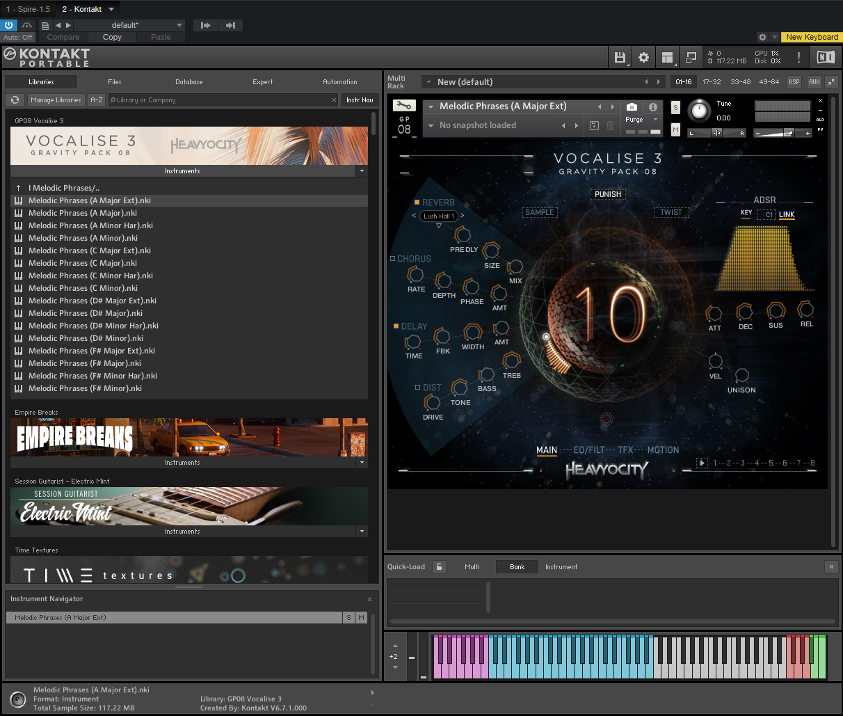Switch to Files browser tab
Viewport: 843px width, 716px height.
pyautogui.click(x=115, y=82)
